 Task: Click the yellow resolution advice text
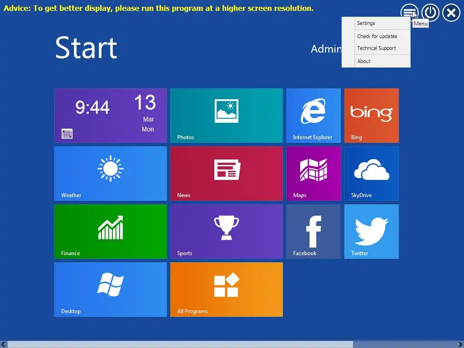158,8
